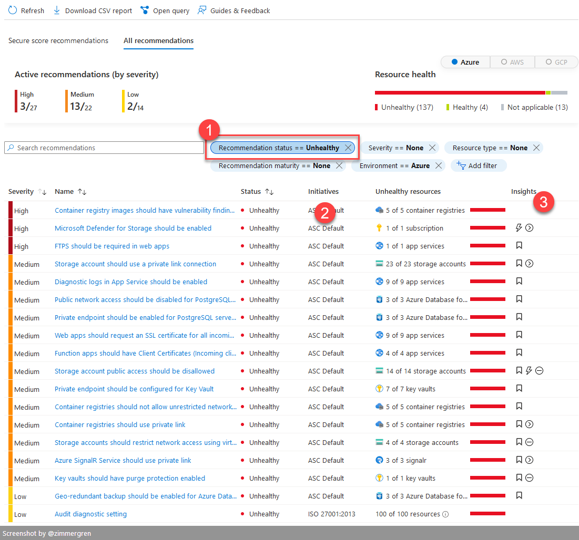Image resolution: width=579 pixels, height=540 pixels.
Task: Click the quick fix lightning icon for Microsoft Defender row
Action: [x=519, y=227]
